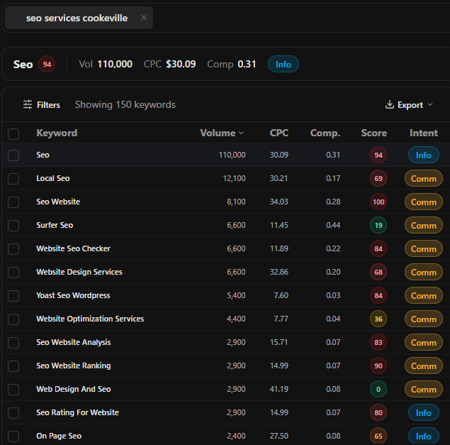Click score badge 100 for Seo Website
The width and height of the screenshot is (450, 445).
[x=378, y=202]
